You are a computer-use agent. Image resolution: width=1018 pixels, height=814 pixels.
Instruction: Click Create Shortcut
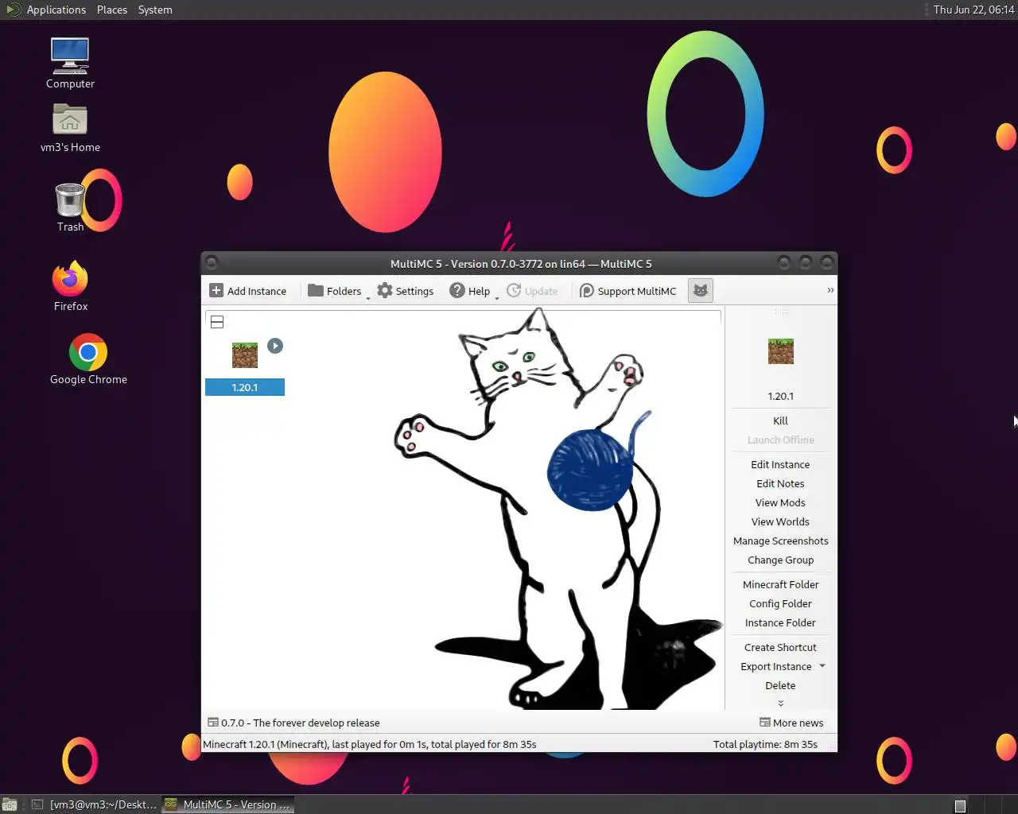click(x=781, y=647)
